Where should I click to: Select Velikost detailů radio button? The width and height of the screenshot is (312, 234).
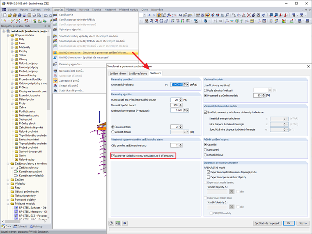113,132
